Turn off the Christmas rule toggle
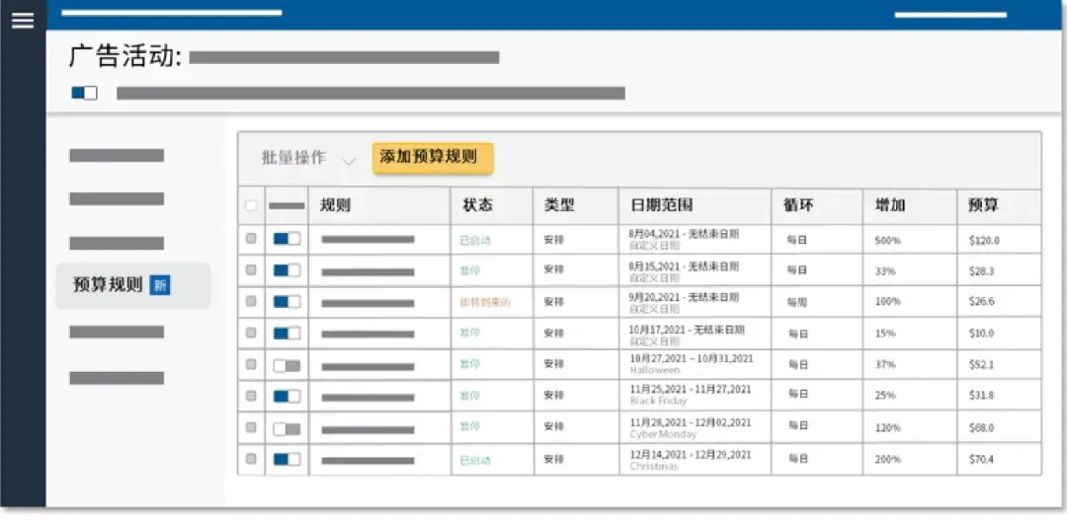This screenshot has height=525, width=1067. pos(287,459)
